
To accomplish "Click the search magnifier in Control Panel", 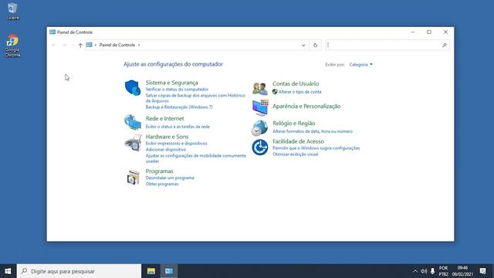I will [445, 45].
